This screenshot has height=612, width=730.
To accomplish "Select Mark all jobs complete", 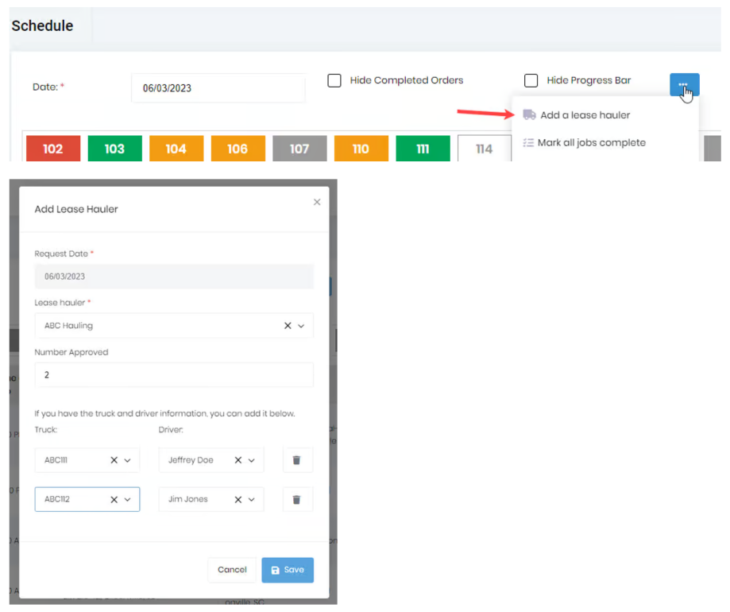I will click(591, 142).
